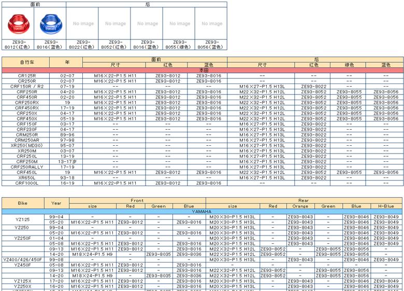
Task: Click the 97-98 year cell
Action: point(67,141)
